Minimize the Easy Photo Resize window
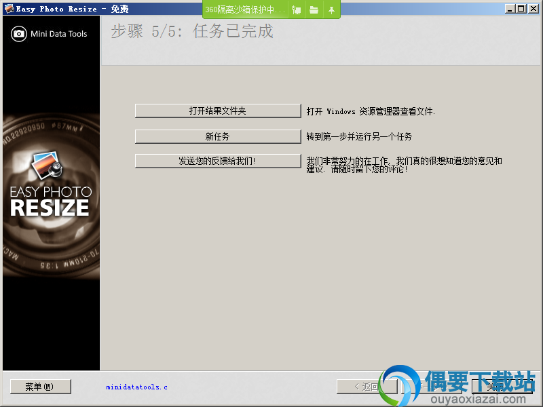 coord(510,9)
